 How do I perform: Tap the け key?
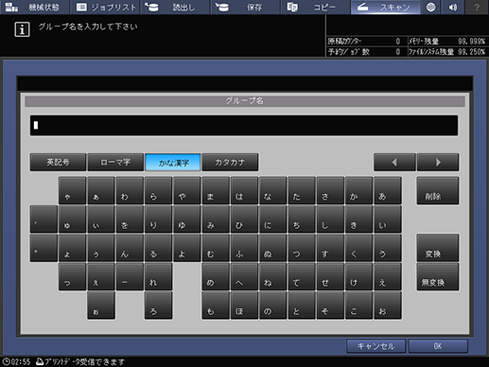(358, 276)
